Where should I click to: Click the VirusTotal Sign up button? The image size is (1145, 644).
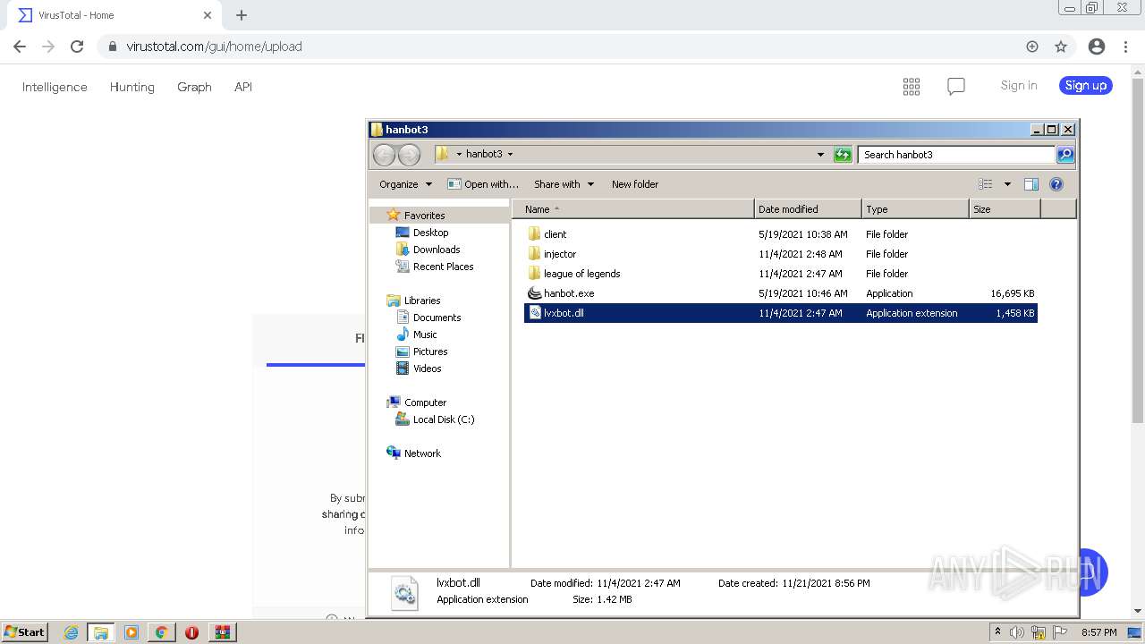click(x=1086, y=86)
